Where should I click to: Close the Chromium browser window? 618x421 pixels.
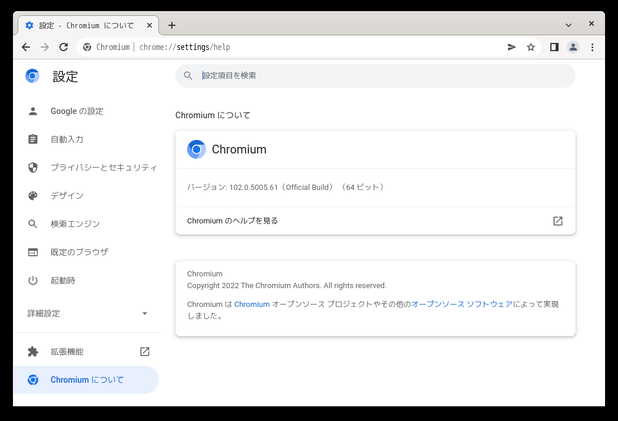(591, 24)
